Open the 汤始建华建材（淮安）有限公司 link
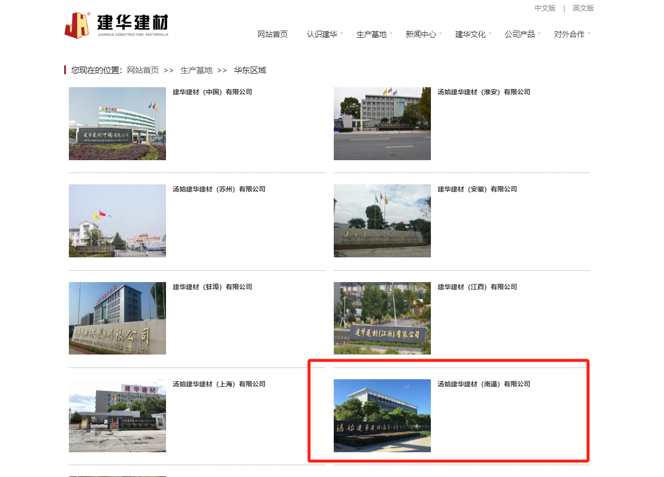664x477 pixels. click(x=484, y=92)
